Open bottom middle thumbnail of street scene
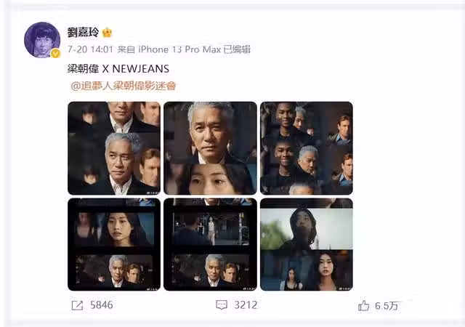 210,244
